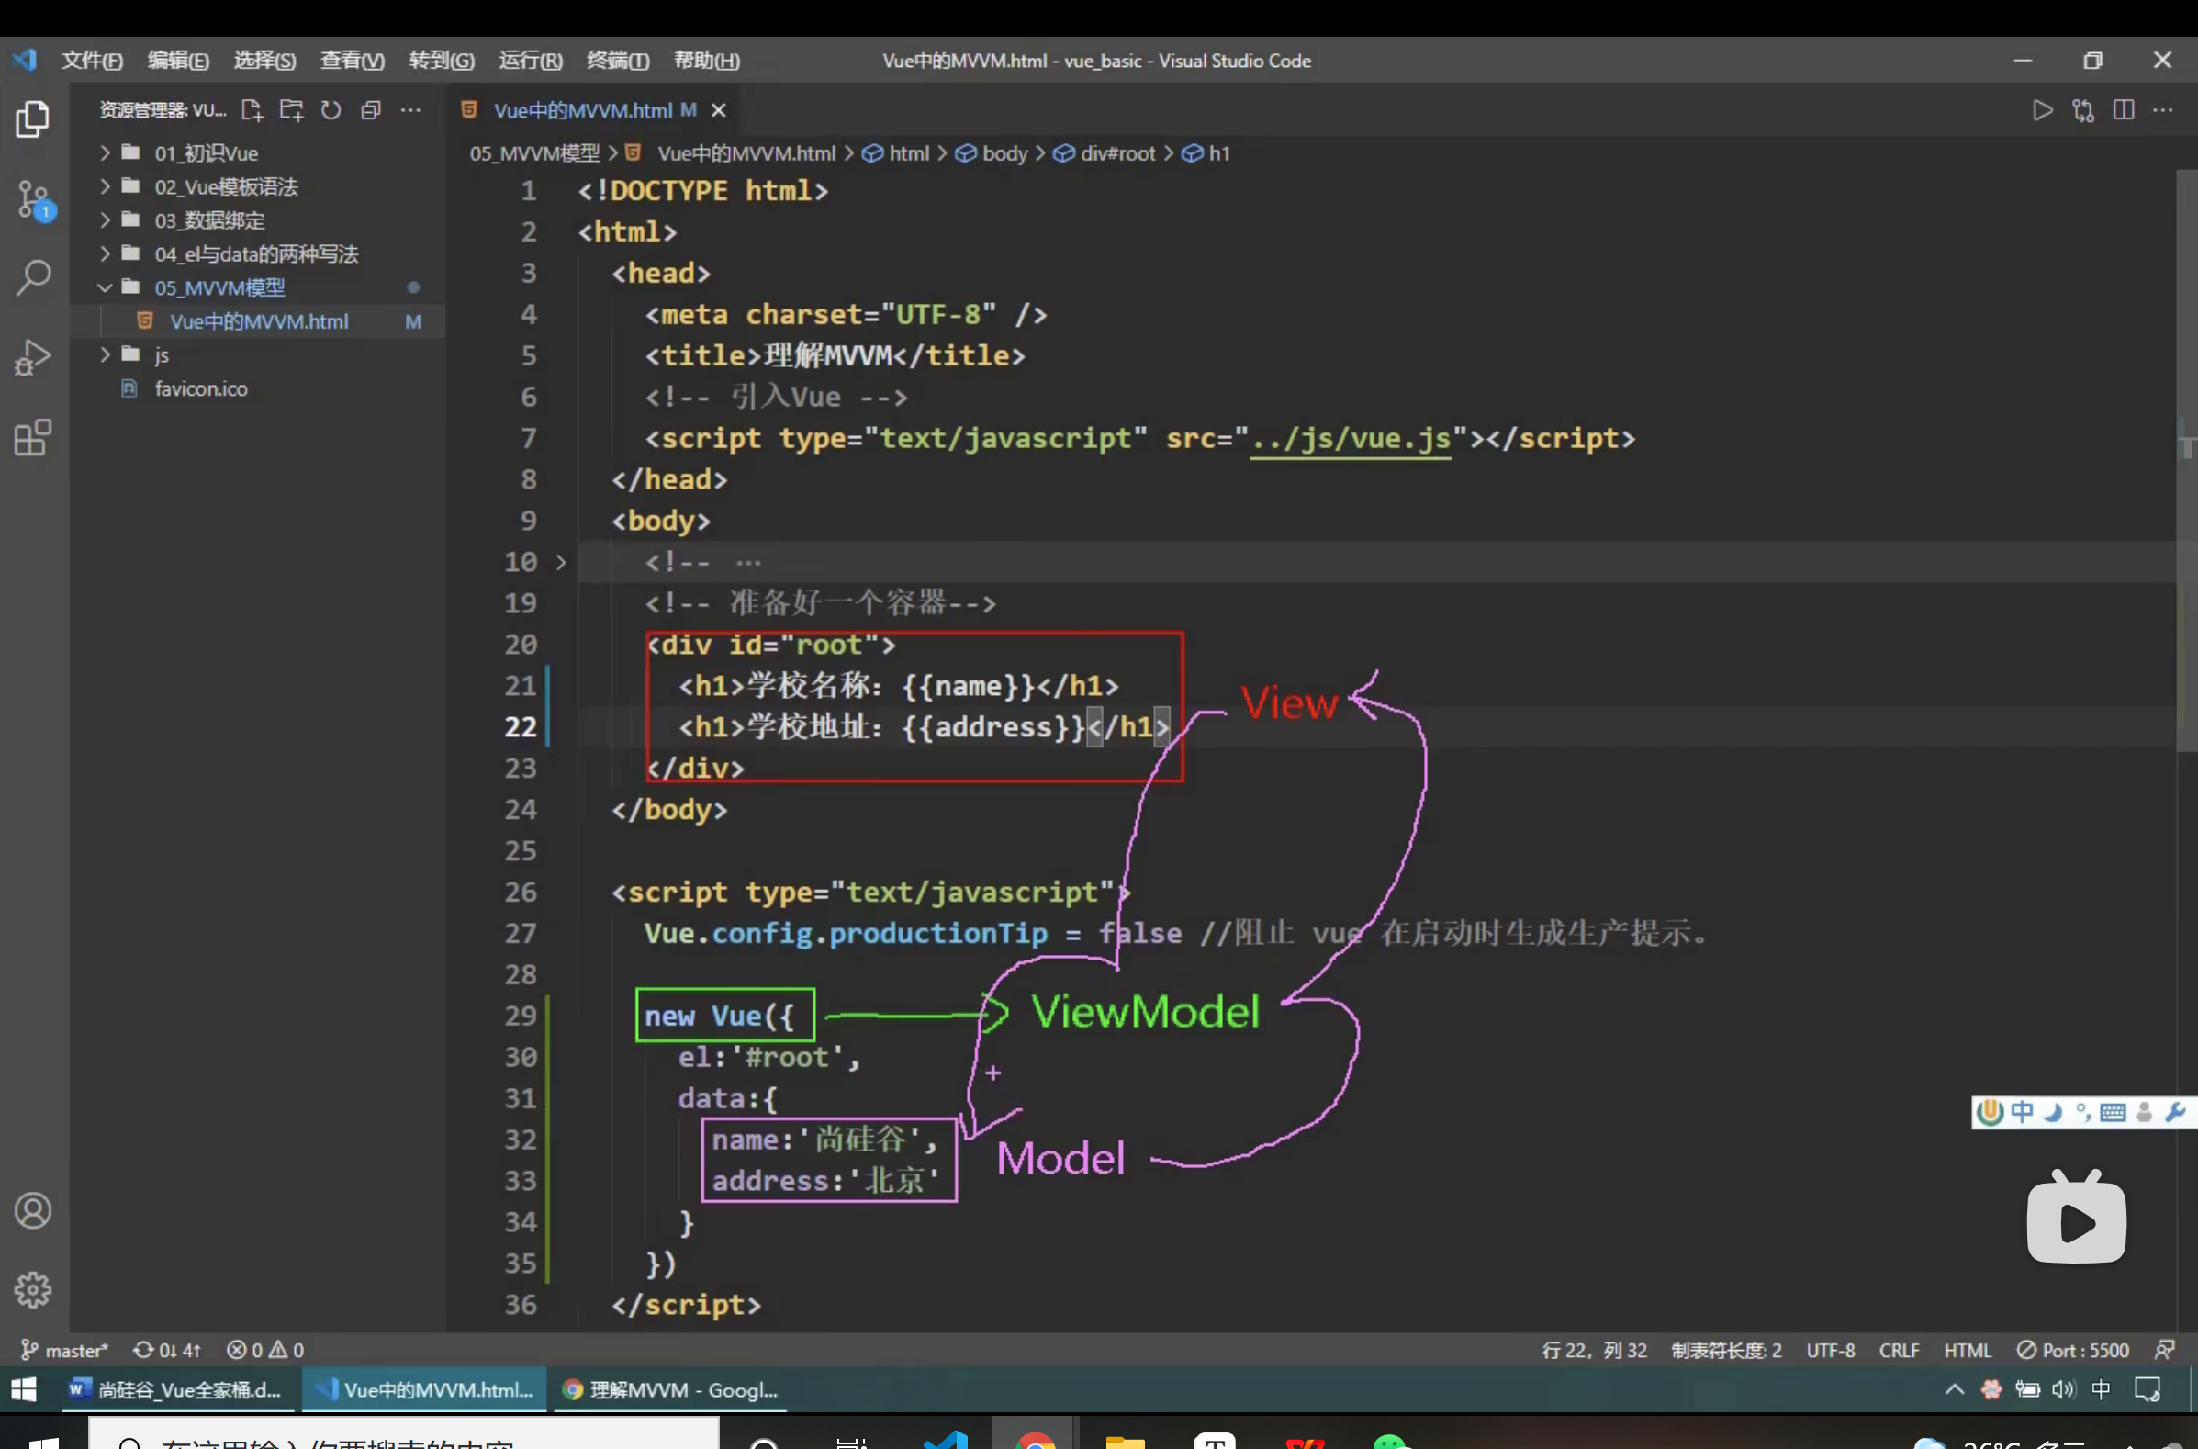Show hidden tray icons chevron
The image size is (2198, 1449).
pos(1954,1389)
